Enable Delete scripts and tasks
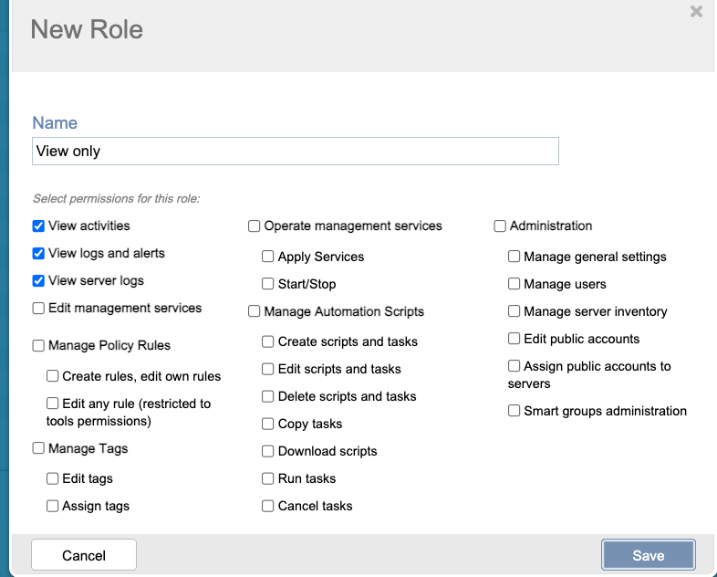Viewport: 717px width, 577px height. 268,396
